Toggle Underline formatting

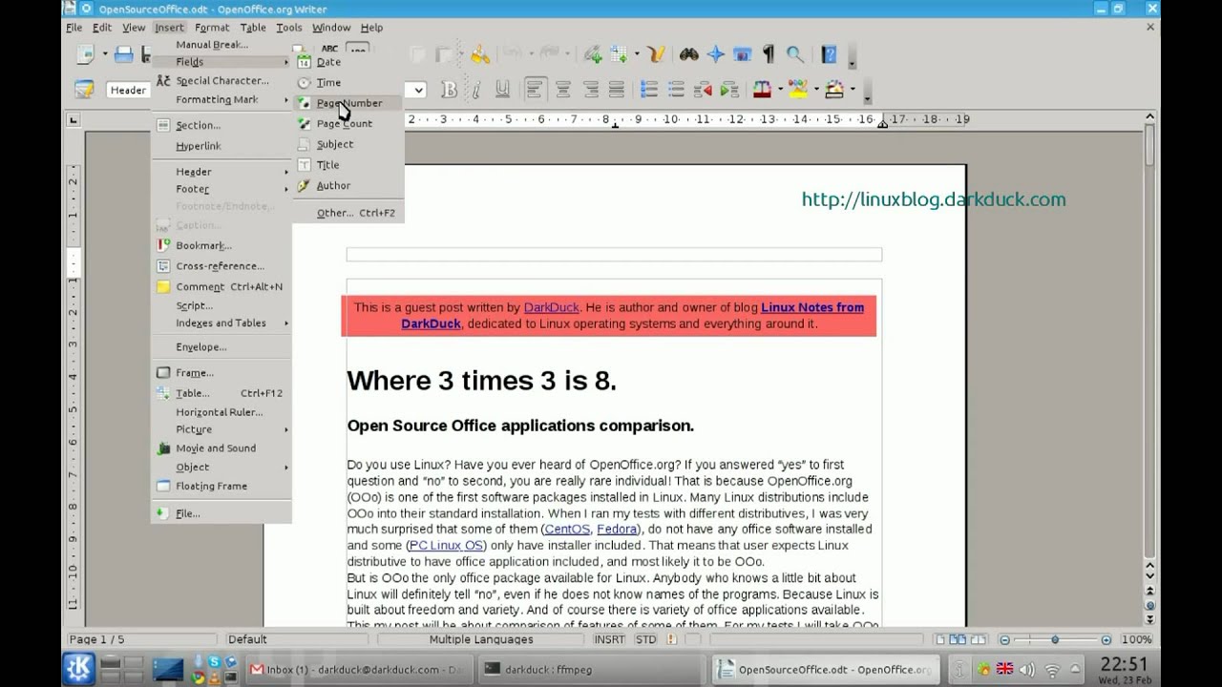coord(502,90)
